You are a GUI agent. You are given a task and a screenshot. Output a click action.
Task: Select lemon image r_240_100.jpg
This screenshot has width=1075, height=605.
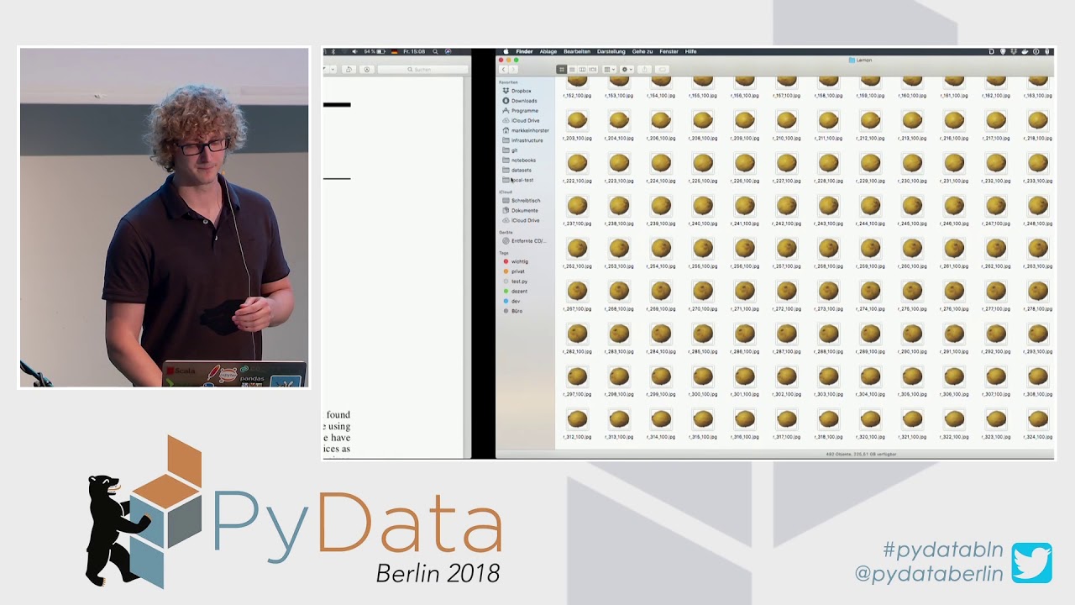click(x=703, y=206)
